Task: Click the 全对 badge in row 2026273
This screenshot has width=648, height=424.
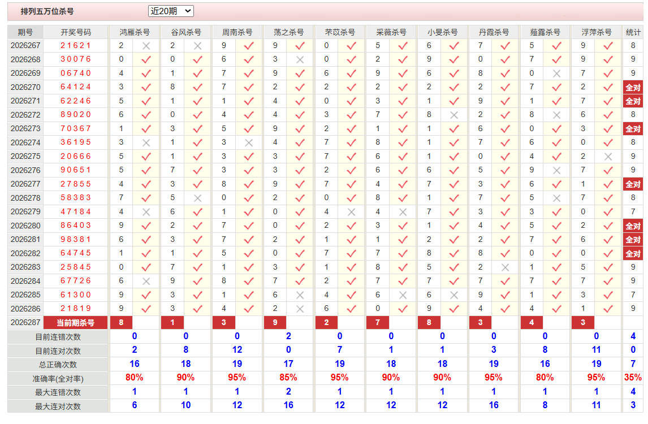Action: (x=633, y=129)
